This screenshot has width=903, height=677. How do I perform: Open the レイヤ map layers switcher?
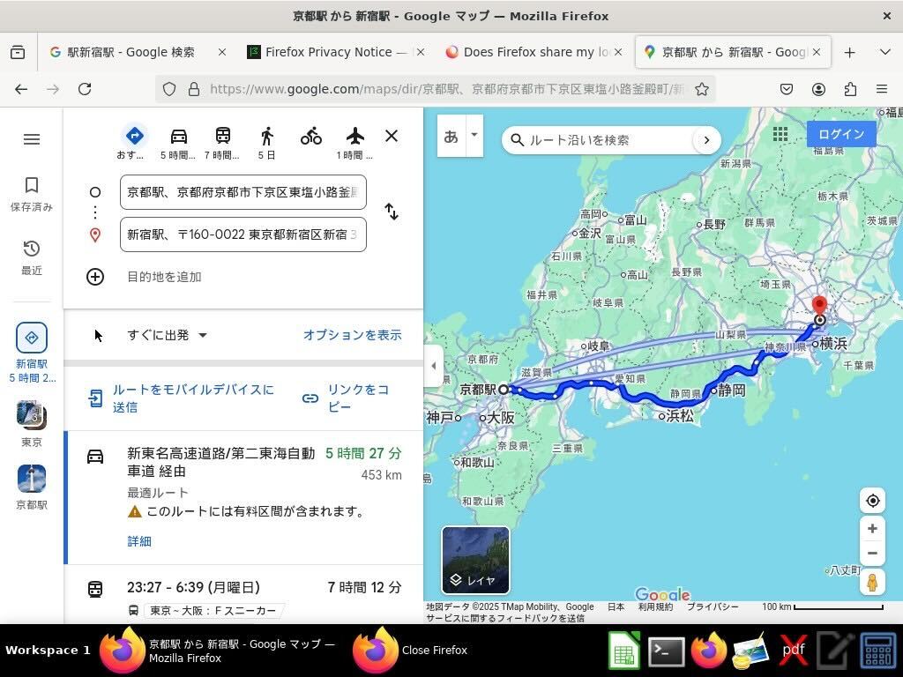tap(475, 560)
